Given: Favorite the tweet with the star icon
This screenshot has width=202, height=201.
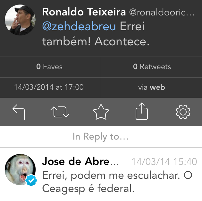Looking at the screenshot, I should pos(101,112).
